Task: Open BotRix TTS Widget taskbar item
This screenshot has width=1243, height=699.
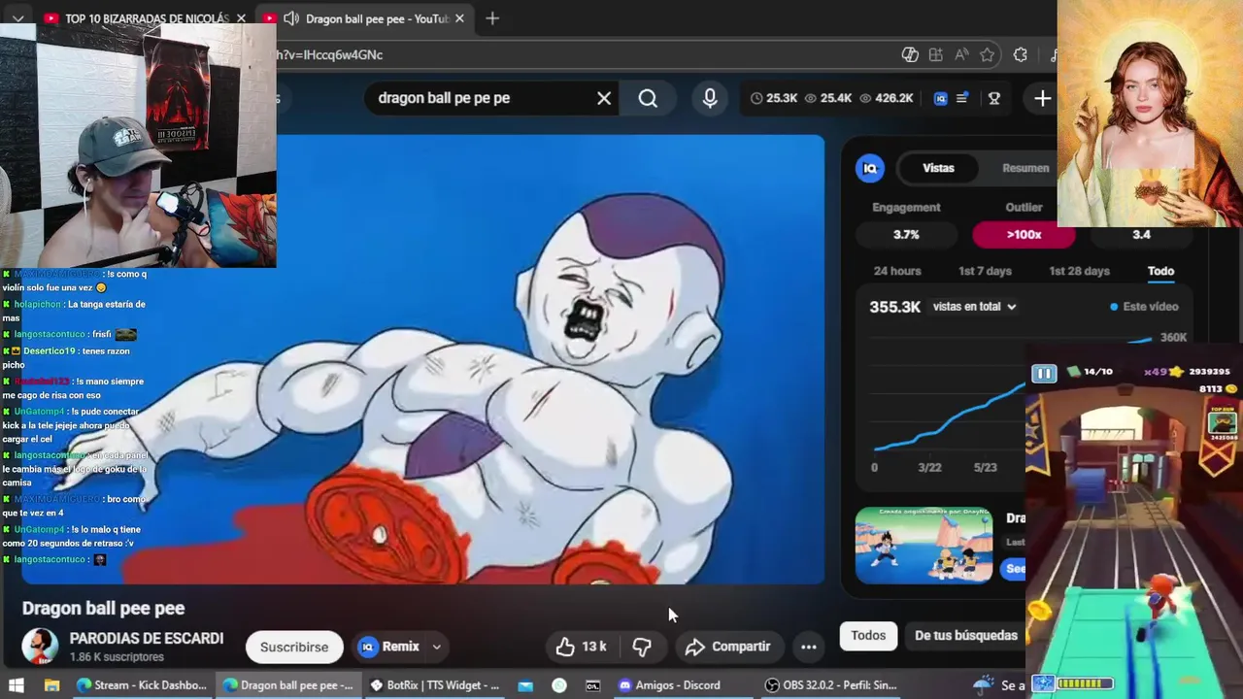Action: tap(434, 685)
